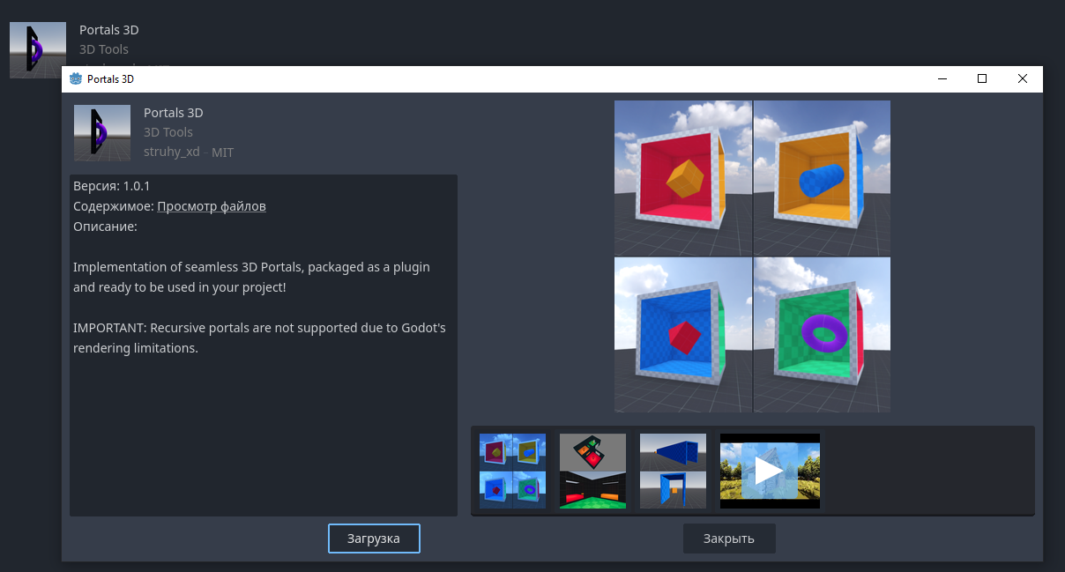Click the 3D Tools label in background window
The width and height of the screenshot is (1065, 572).
coord(104,49)
